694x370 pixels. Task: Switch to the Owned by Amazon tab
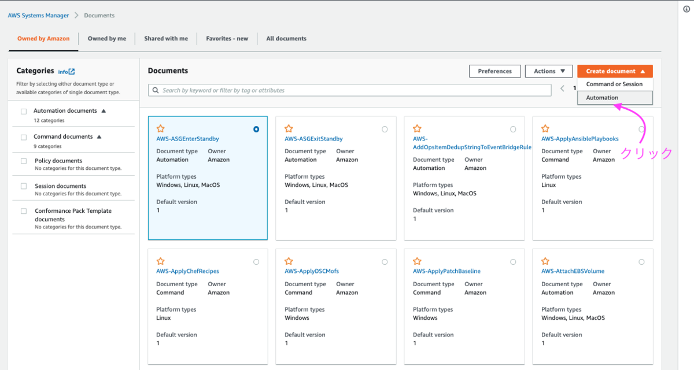click(x=43, y=39)
